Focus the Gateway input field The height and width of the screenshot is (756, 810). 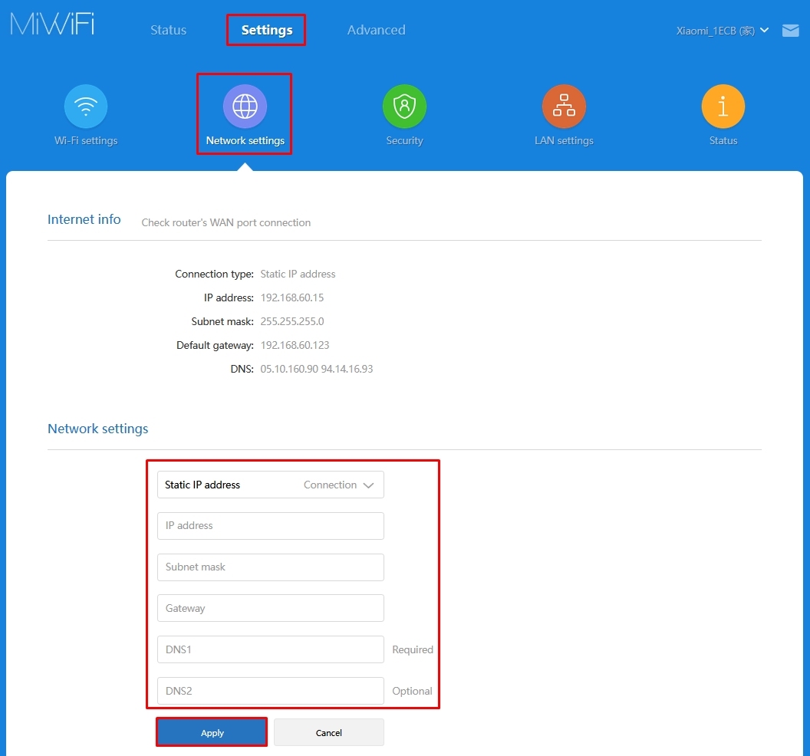tap(271, 608)
